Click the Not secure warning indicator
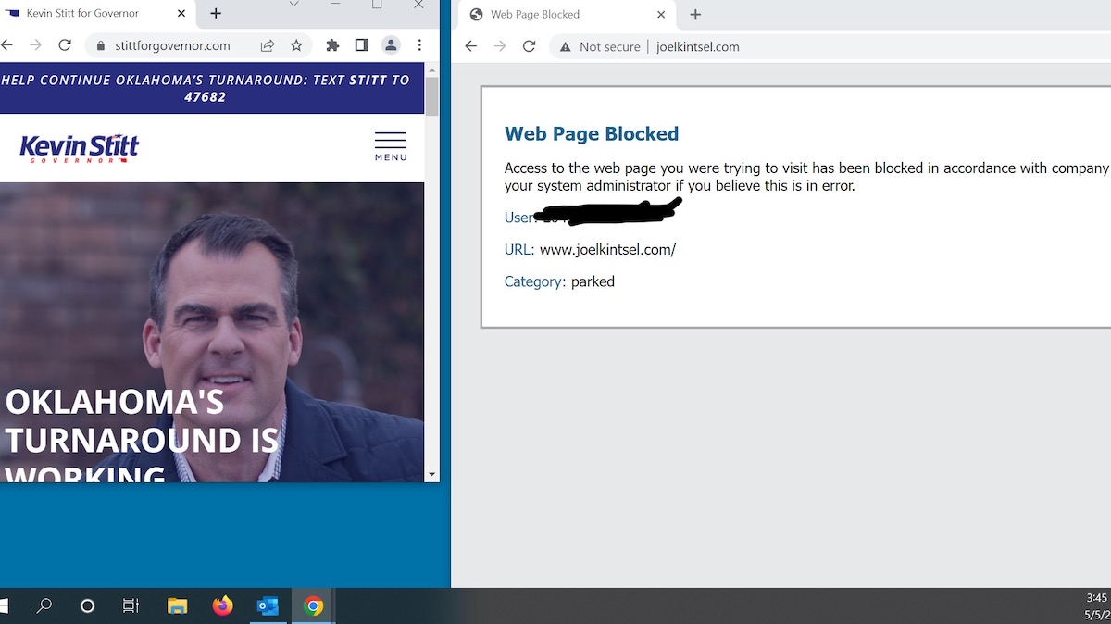 coord(600,47)
